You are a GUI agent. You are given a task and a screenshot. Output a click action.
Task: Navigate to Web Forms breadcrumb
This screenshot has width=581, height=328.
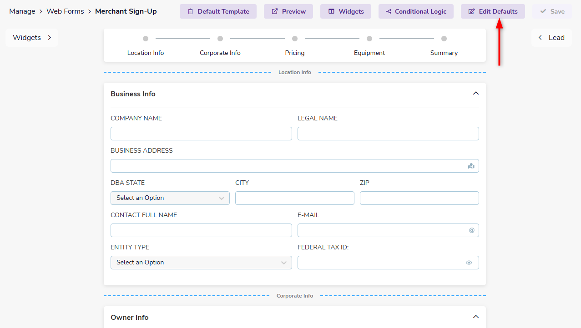[65, 11]
